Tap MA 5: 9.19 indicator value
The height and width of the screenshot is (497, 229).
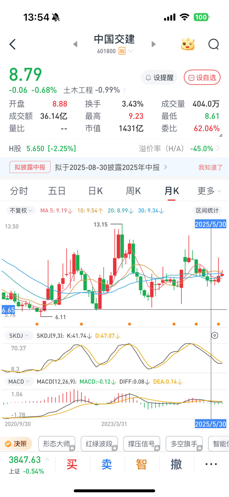coord(56,211)
